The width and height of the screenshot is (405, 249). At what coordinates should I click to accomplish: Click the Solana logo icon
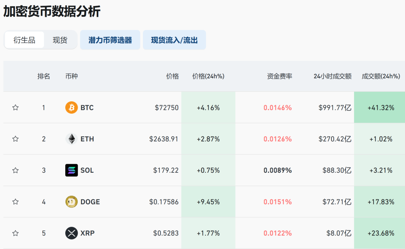(x=71, y=170)
